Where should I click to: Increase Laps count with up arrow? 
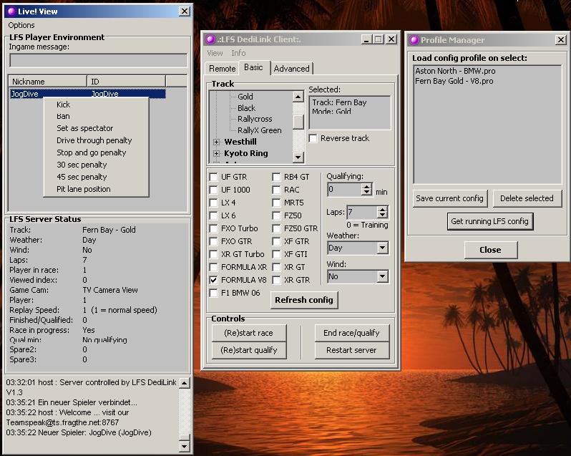coord(382,210)
